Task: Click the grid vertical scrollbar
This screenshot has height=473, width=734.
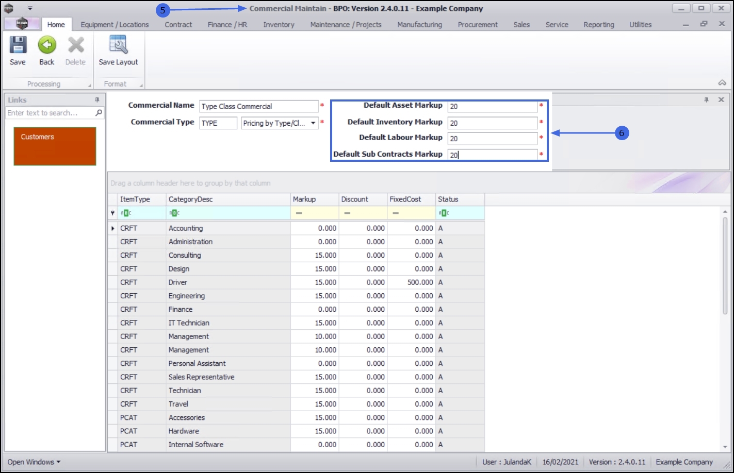Action: 725,265
